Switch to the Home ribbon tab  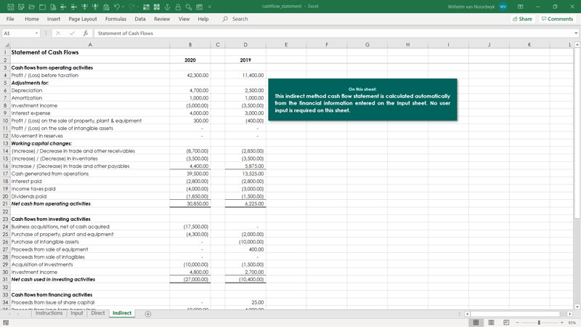pos(31,19)
